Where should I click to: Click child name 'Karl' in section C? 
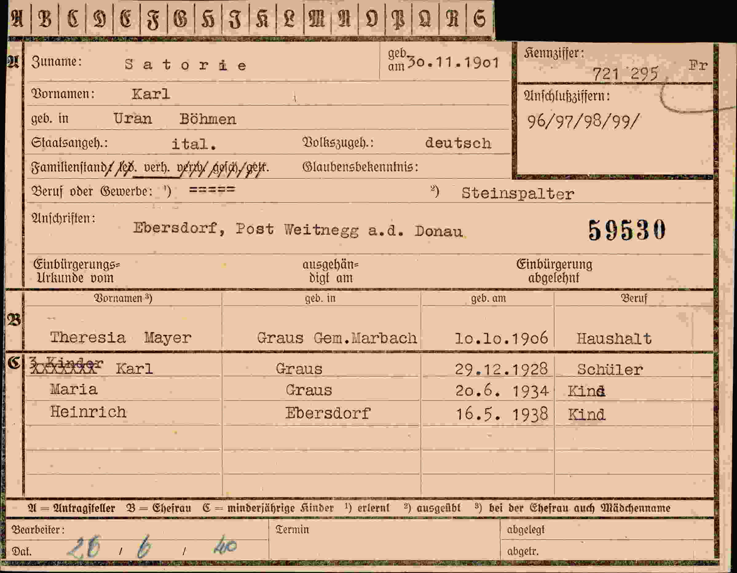click(x=134, y=369)
